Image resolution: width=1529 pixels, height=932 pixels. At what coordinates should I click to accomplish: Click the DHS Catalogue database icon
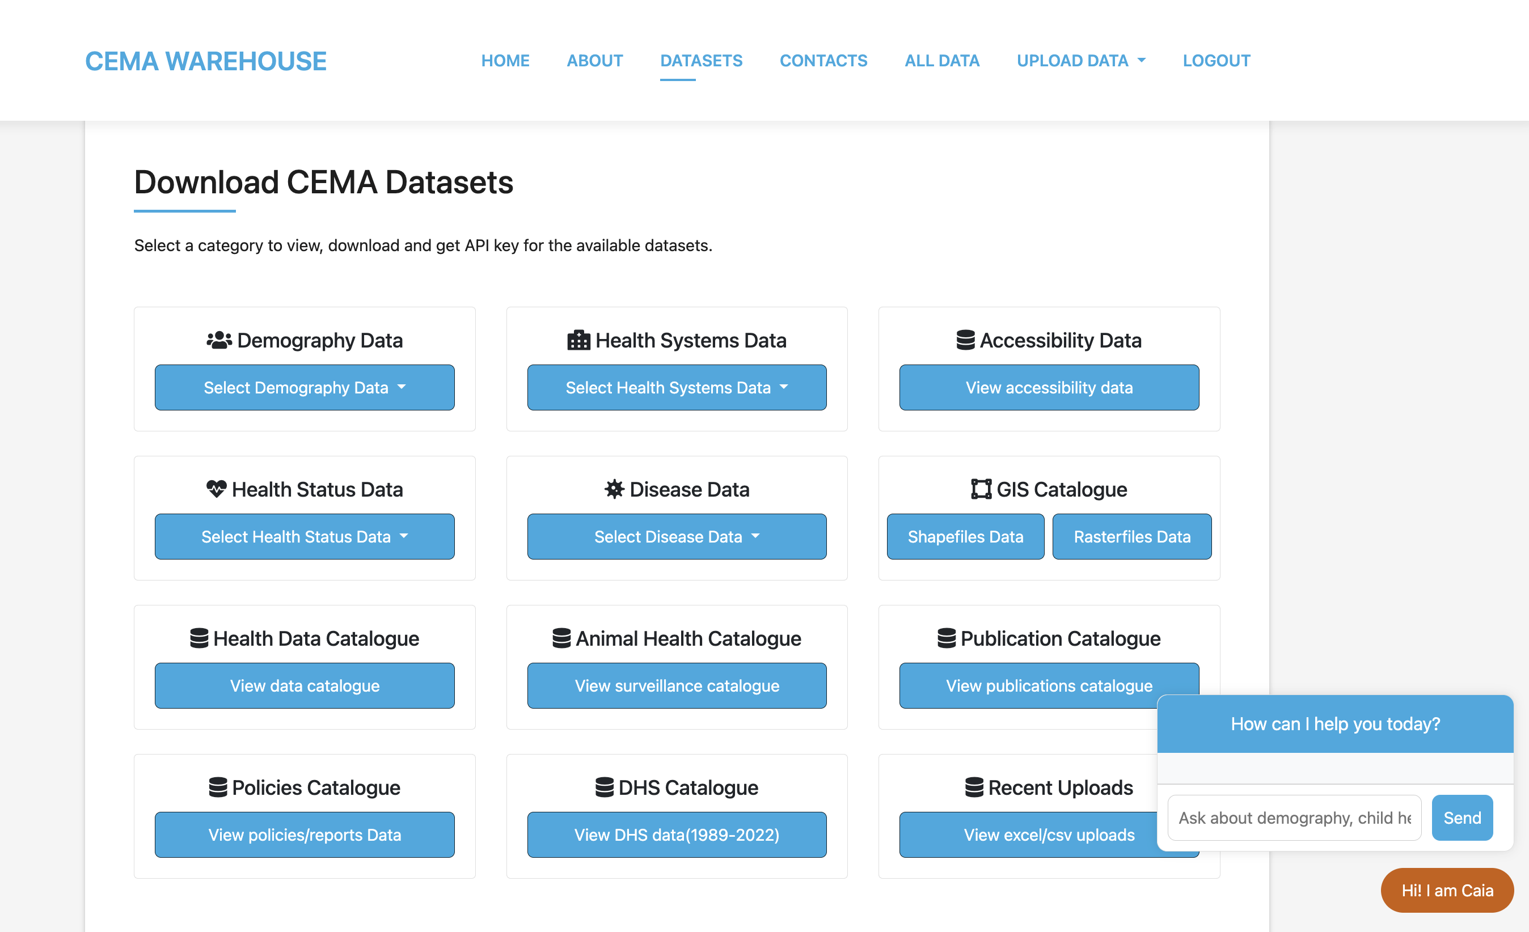click(604, 787)
